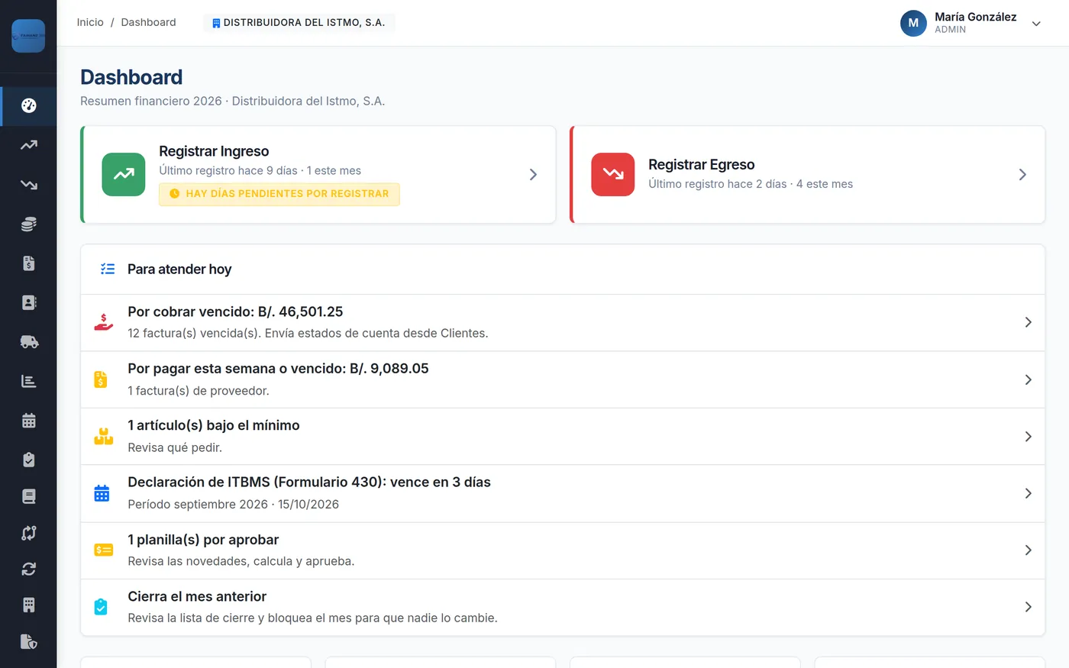Expand the Por cobrar vencido row chevron
This screenshot has width=1069, height=668.
click(x=1028, y=322)
